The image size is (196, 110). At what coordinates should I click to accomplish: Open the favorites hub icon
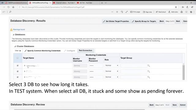point(183,7)
